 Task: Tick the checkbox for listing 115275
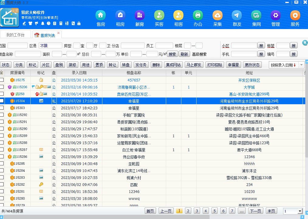pyautogui.click(x=2, y=80)
